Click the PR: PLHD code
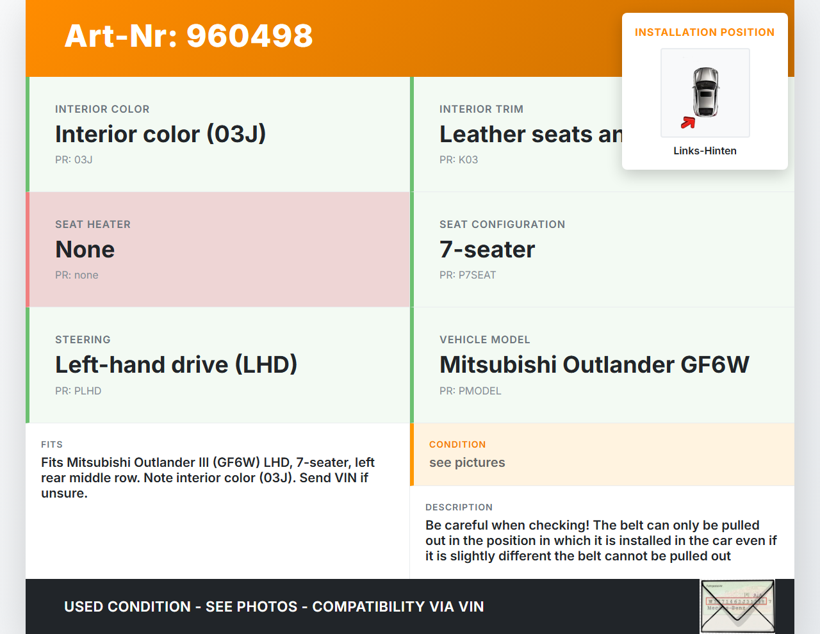 (x=78, y=391)
